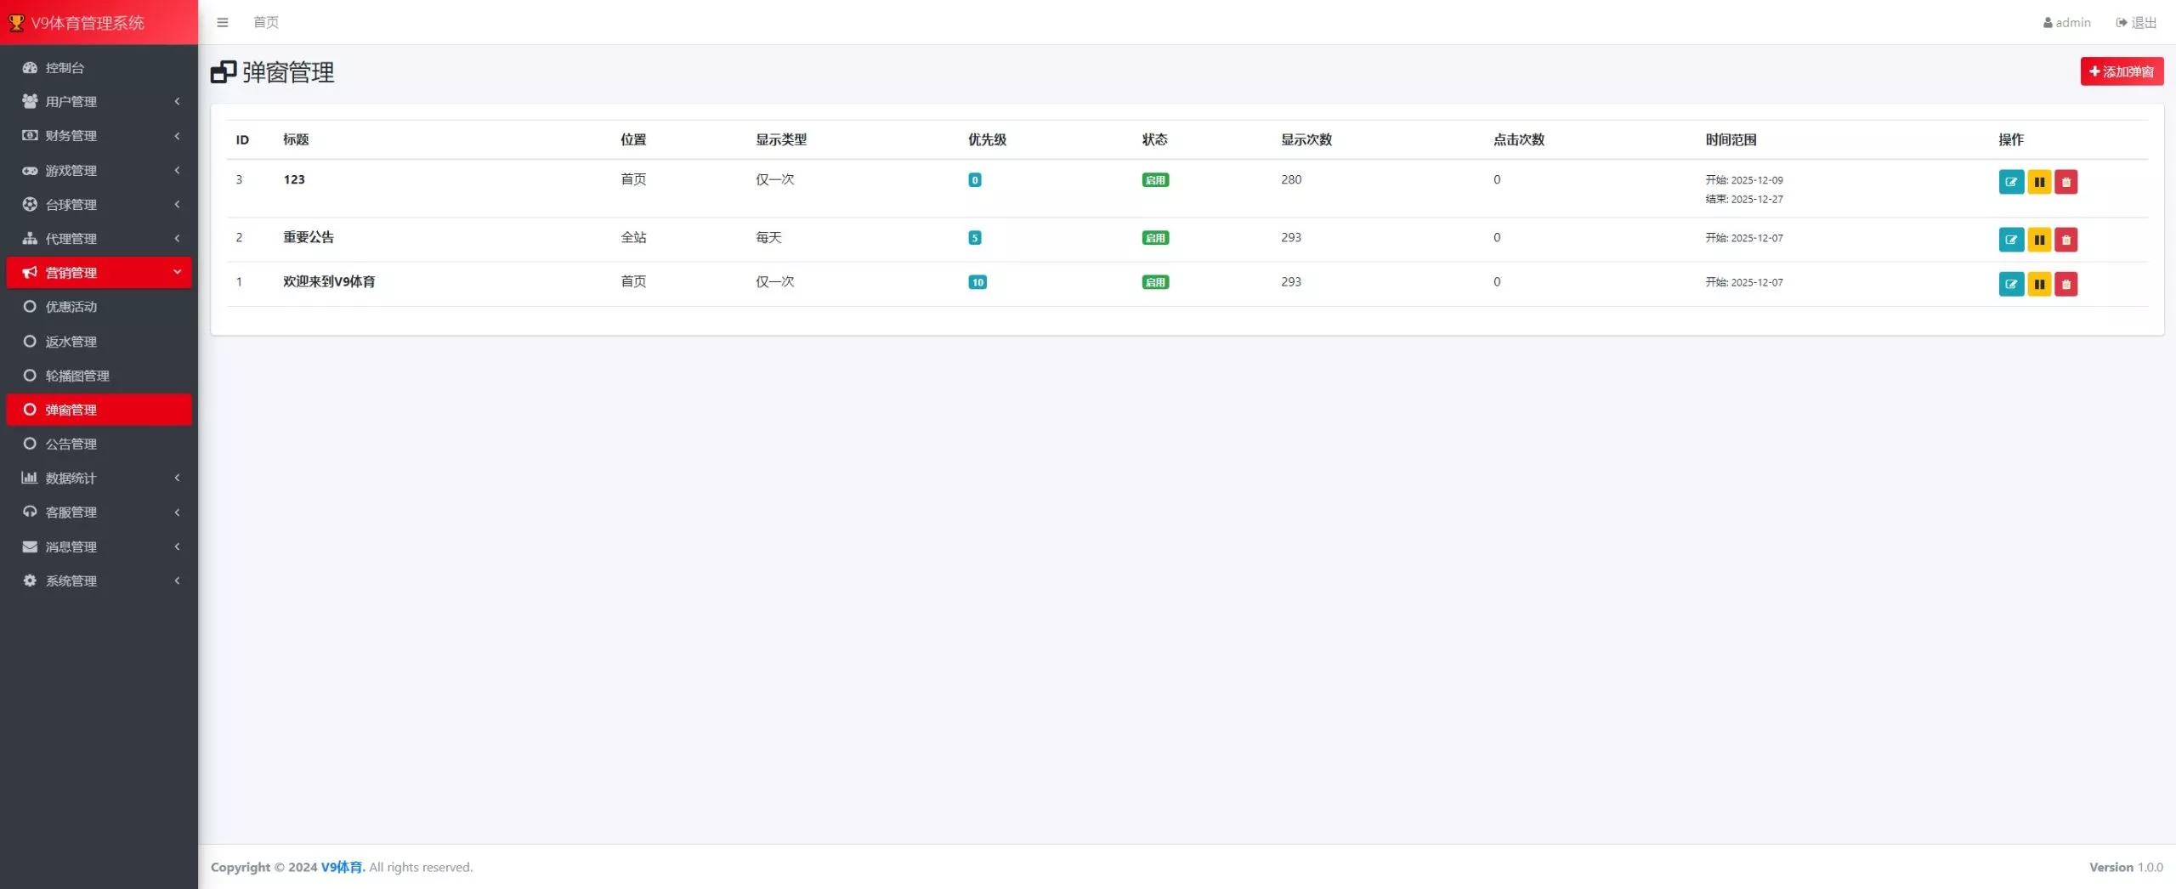Open the V9体育 footer link

pos(342,867)
